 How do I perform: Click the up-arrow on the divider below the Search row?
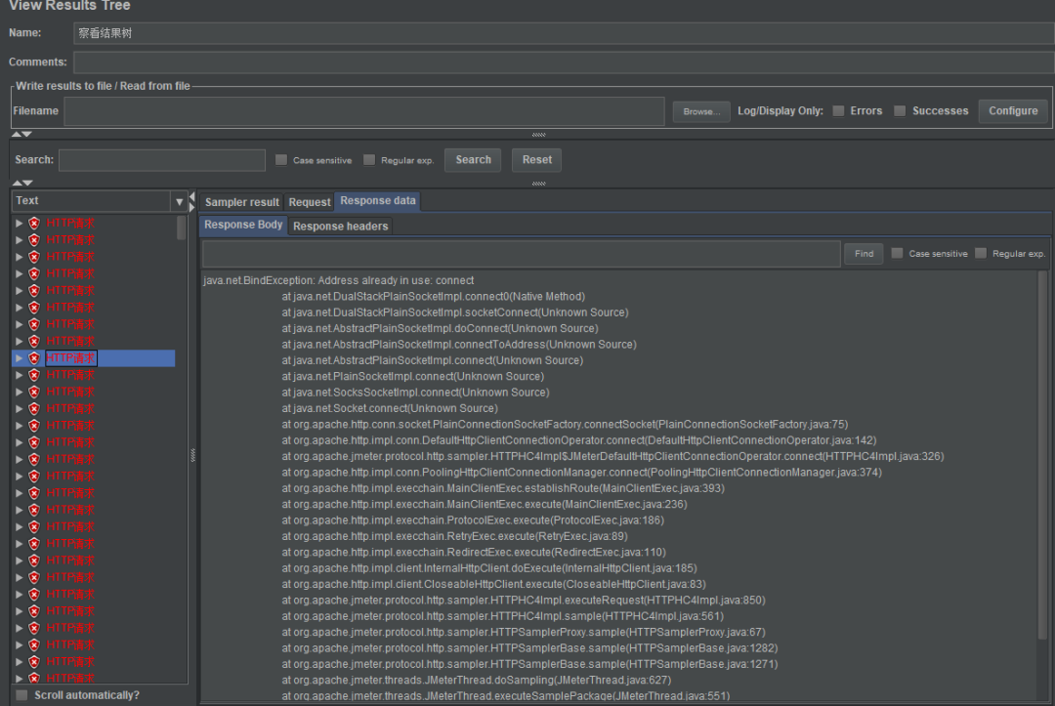[x=18, y=183]
